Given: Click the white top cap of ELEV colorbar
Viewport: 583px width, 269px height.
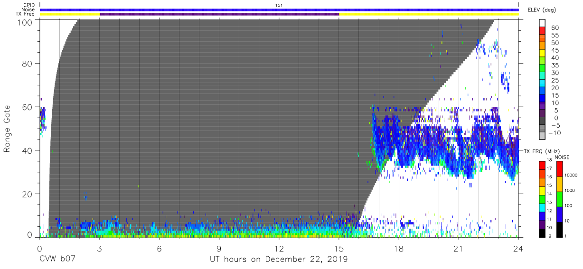Looking at the screenshot, I should click(542, 24).
